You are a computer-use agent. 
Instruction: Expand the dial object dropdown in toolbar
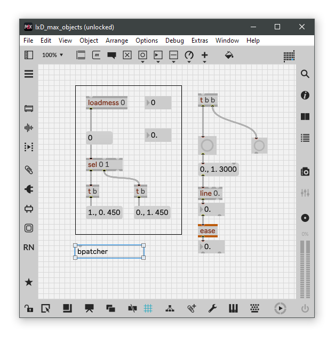pos(189,56)
